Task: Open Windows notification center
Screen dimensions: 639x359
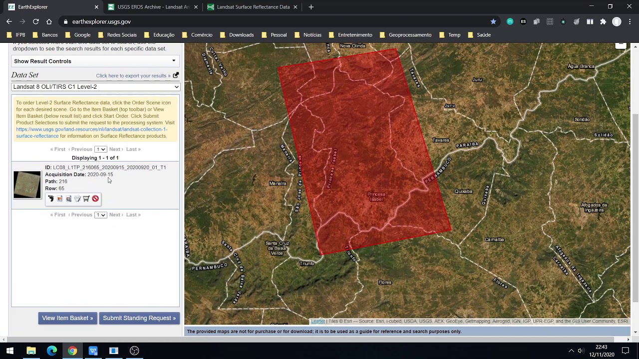Action: click(626, 351)
